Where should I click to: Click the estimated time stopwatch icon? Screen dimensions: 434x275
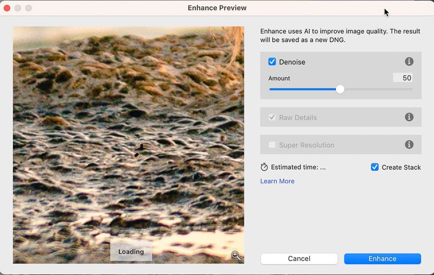264,167
